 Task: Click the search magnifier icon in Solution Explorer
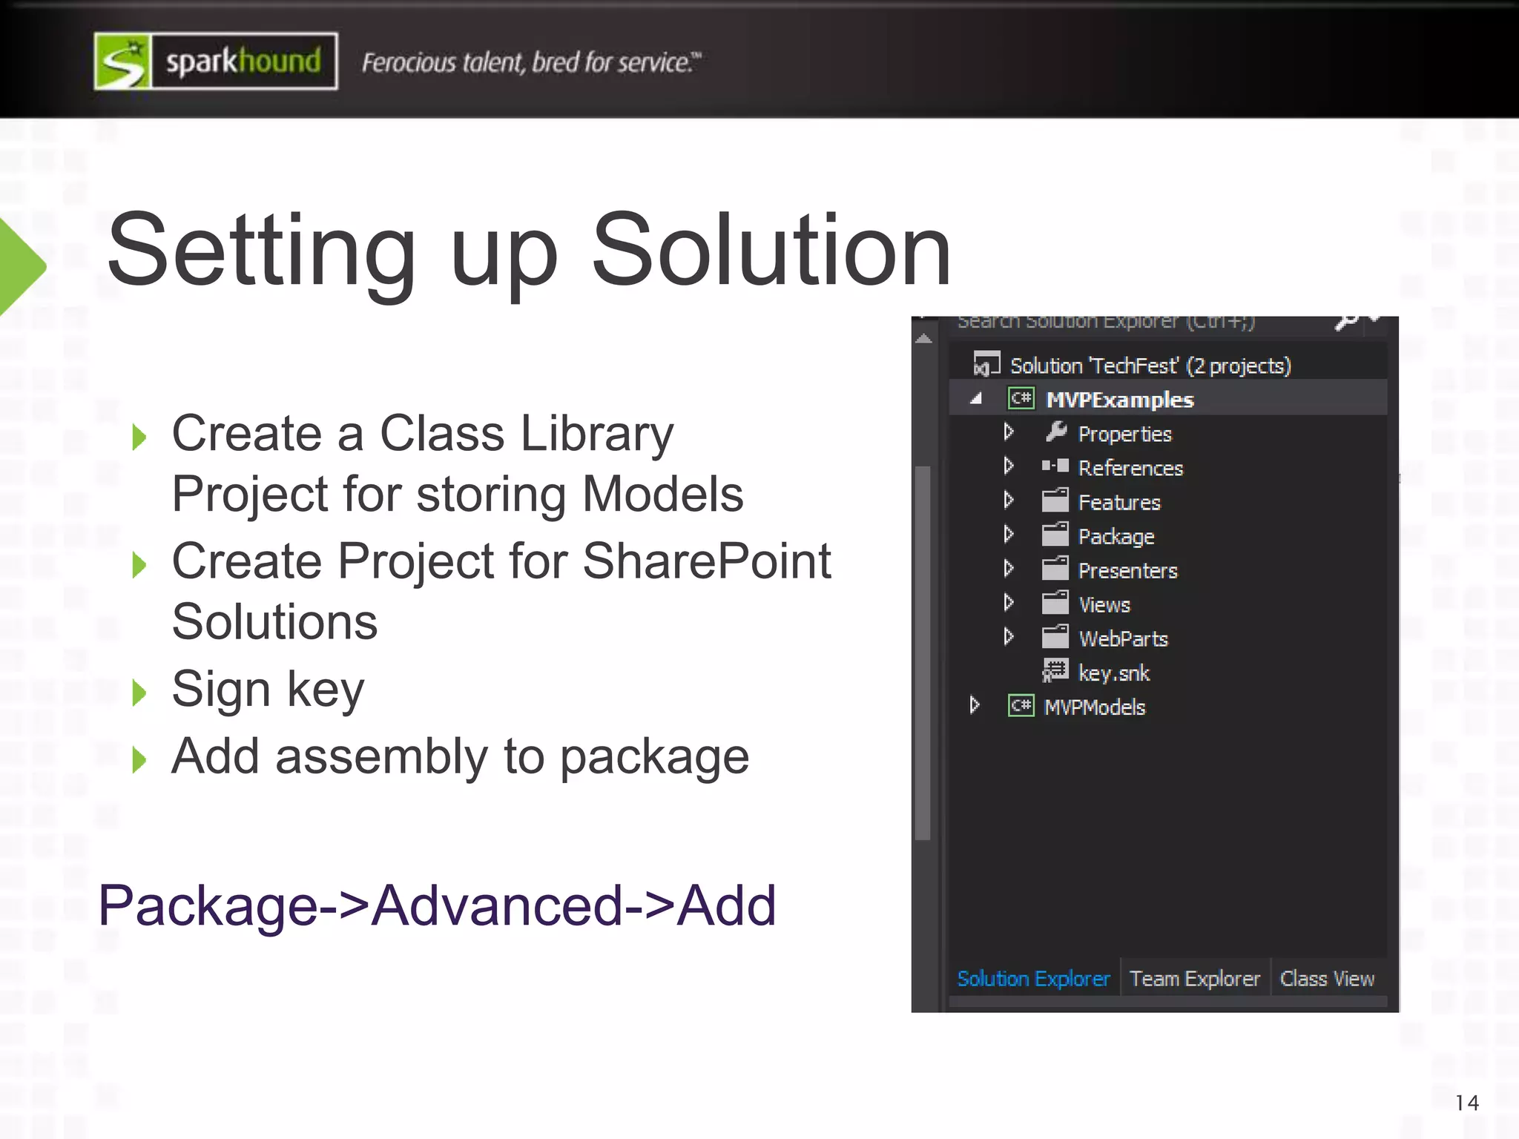(x=1347, y=322)
